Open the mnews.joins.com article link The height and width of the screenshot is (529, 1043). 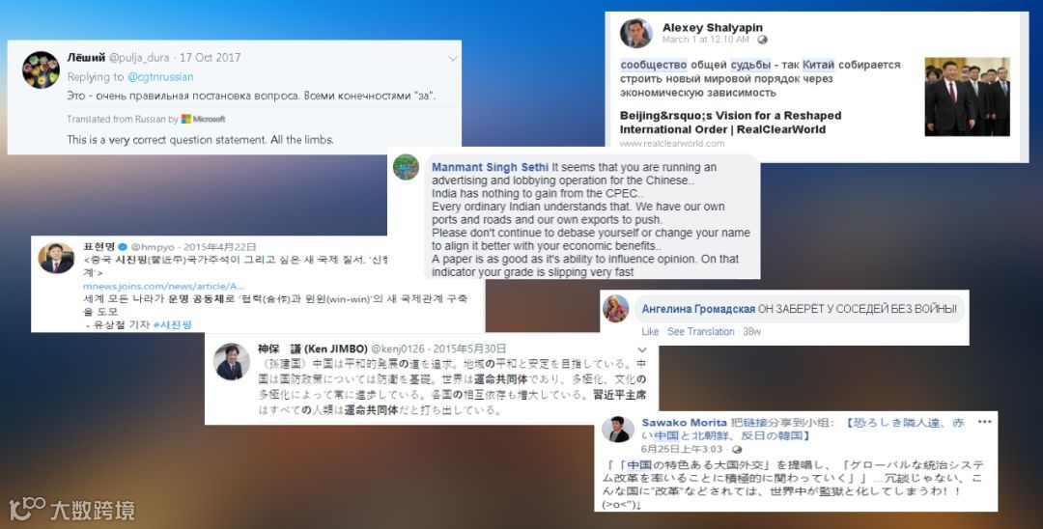(x=163, y=286)
